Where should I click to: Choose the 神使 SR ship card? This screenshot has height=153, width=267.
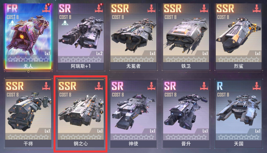[x=133, y=114]
